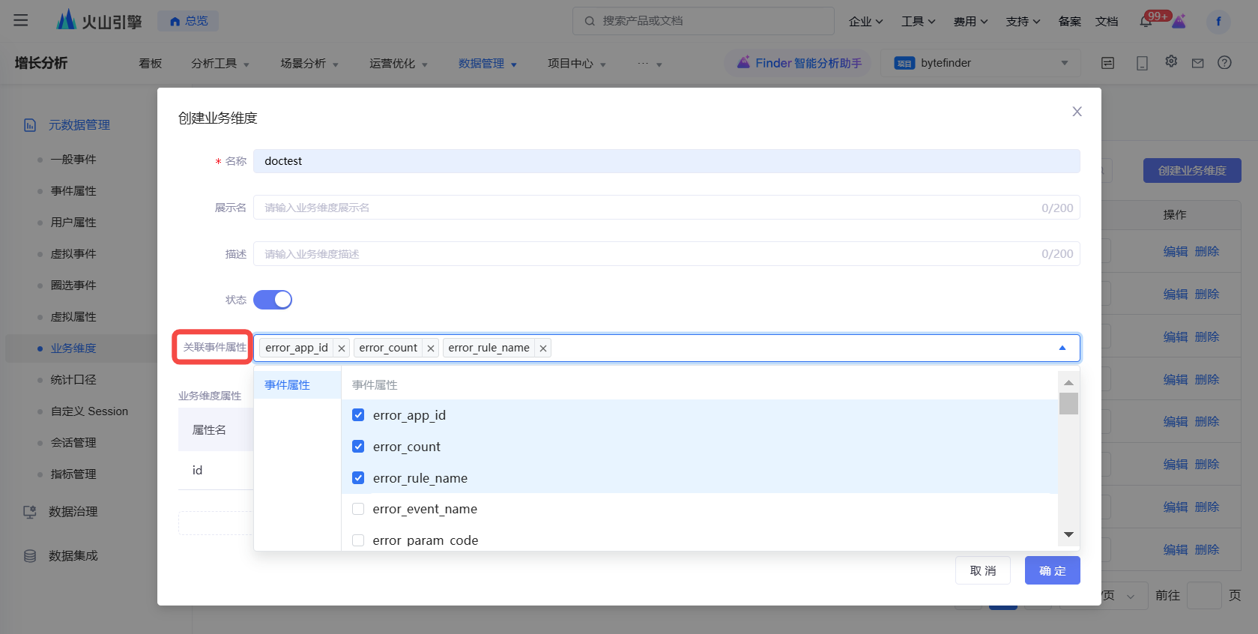The width and height of the screenshot is (1258, 634).
Task: Go to 统计口径 in sidebar
Action: click(73, 380)
